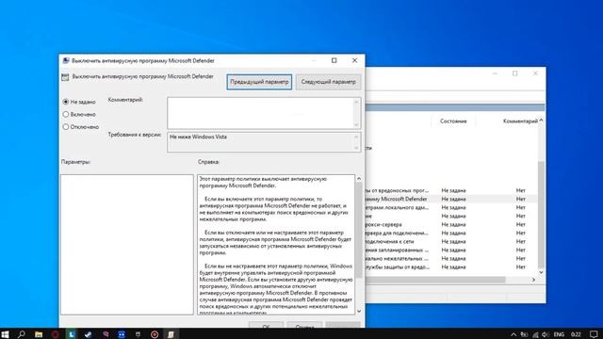The image size is (603, 339).
Task: Open Steam from the taskbar
Action: click(x=88, y=334)
